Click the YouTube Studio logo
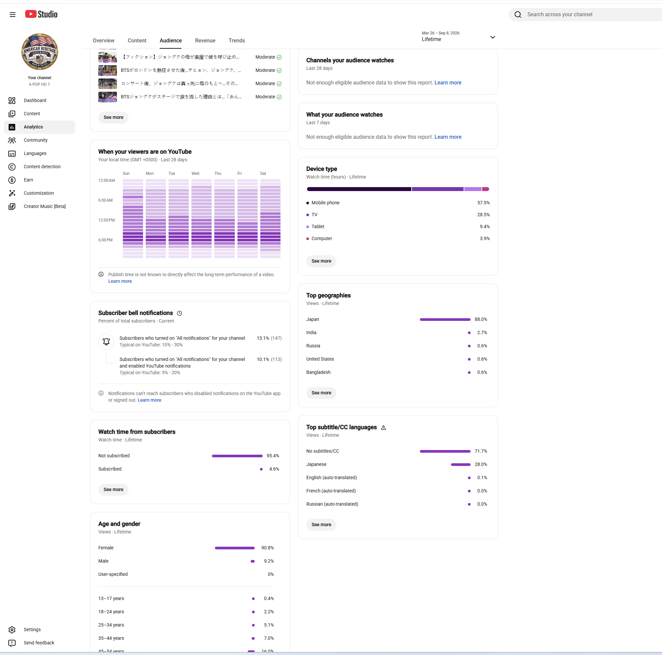 [x=41, y=14]
